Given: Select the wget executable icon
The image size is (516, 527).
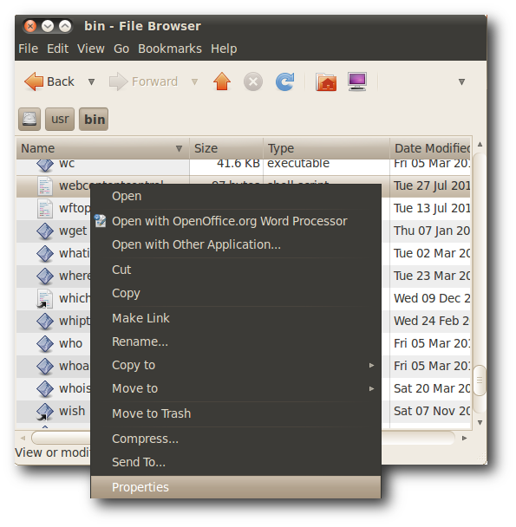Looking at the screenshot, I should coord(45,231).
